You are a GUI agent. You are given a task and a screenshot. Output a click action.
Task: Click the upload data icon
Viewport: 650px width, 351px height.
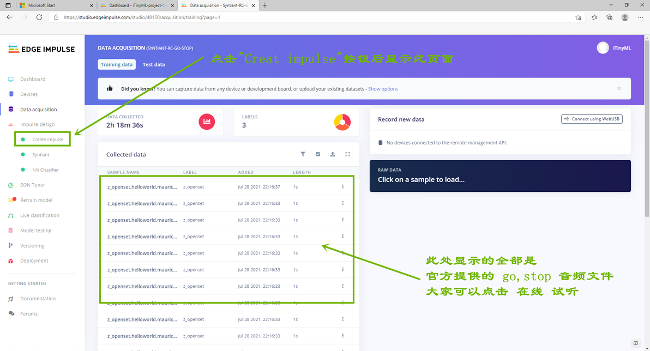pyautogui.click(x=333, y=154)
